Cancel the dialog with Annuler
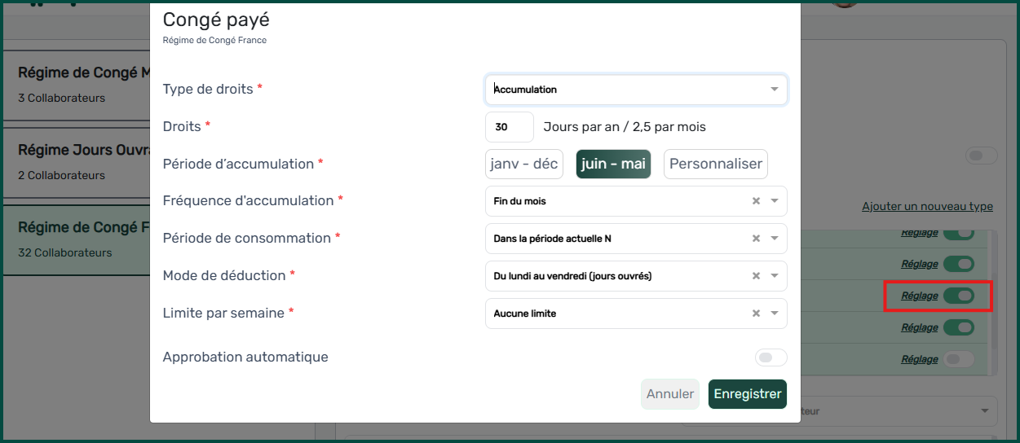1020x443 pixels. [x=670, y=394]
